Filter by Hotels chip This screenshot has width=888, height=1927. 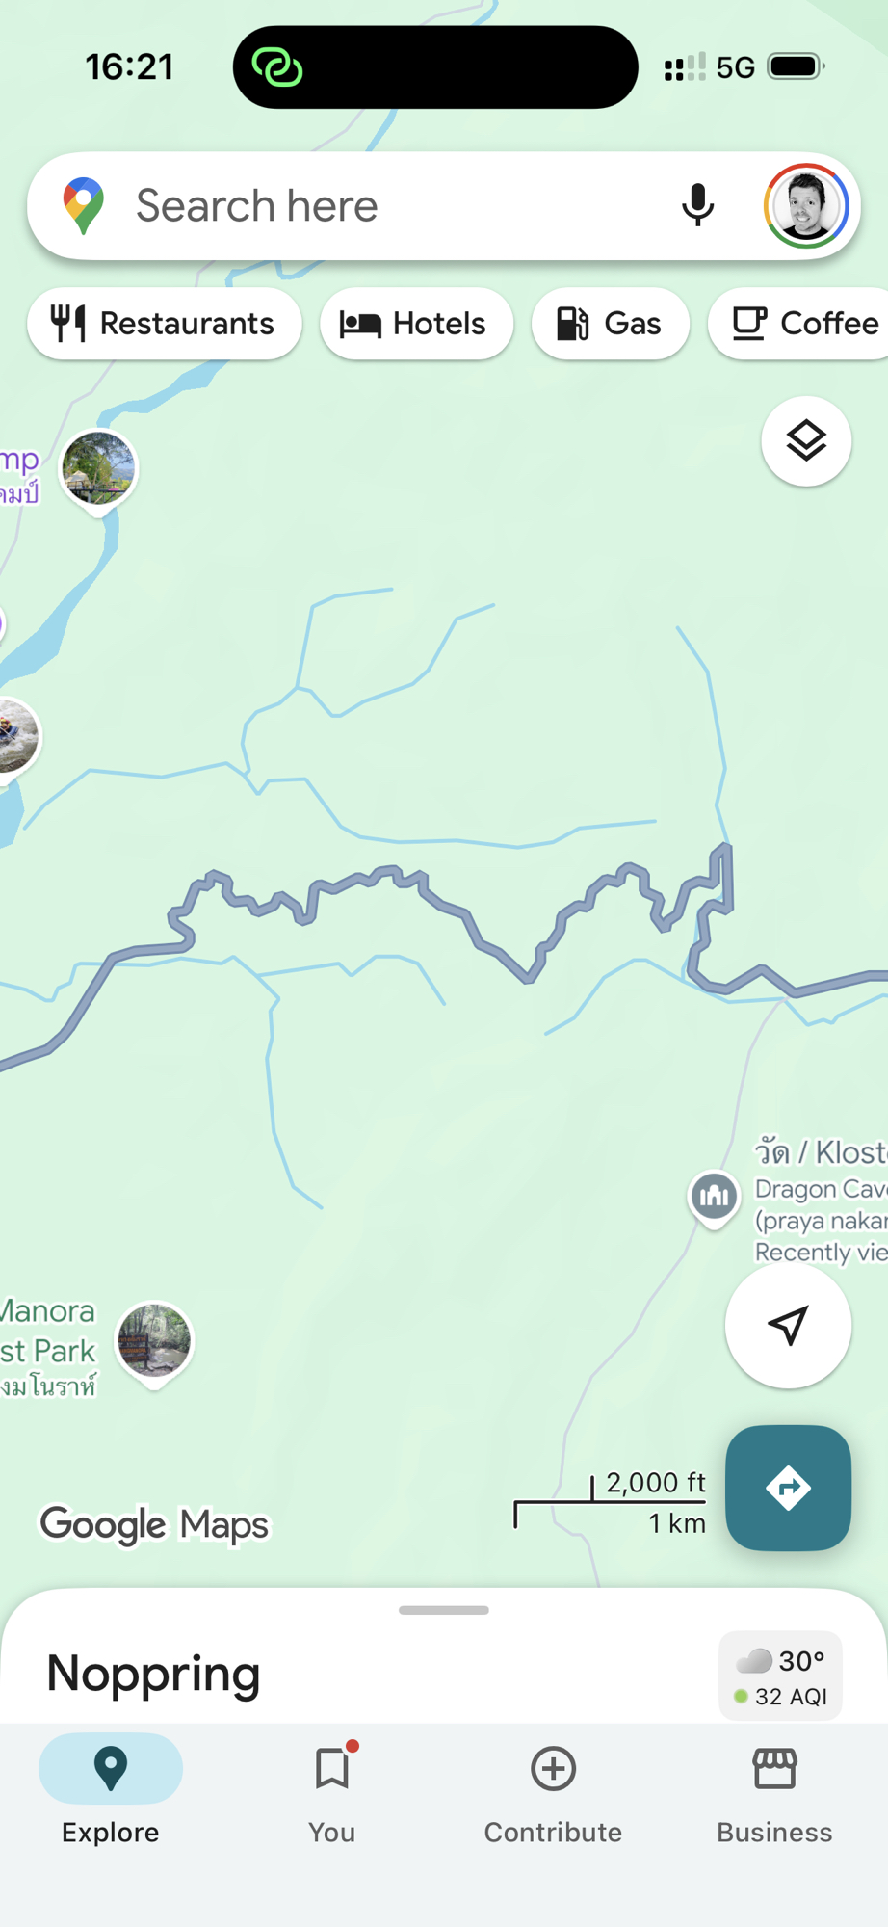(x=416, y=324)
